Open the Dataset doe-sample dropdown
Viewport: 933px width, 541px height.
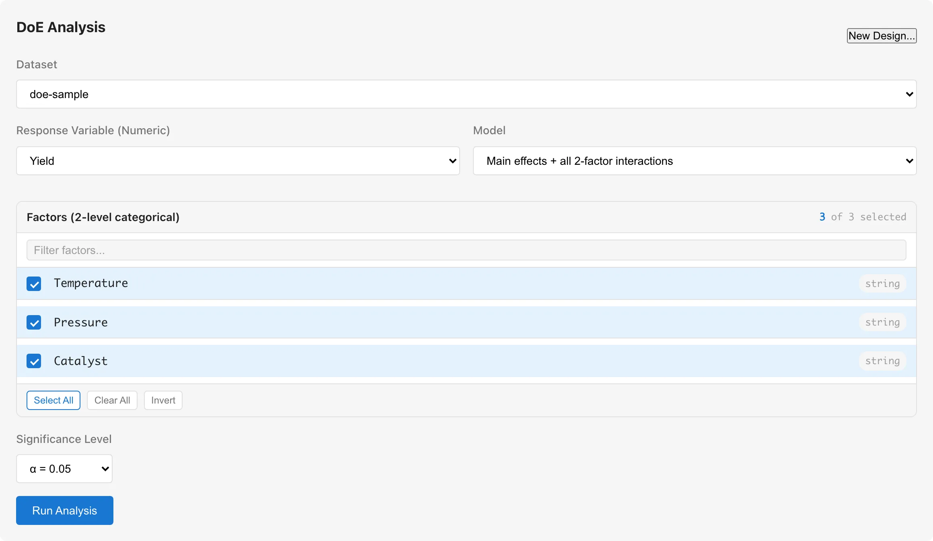466,94
